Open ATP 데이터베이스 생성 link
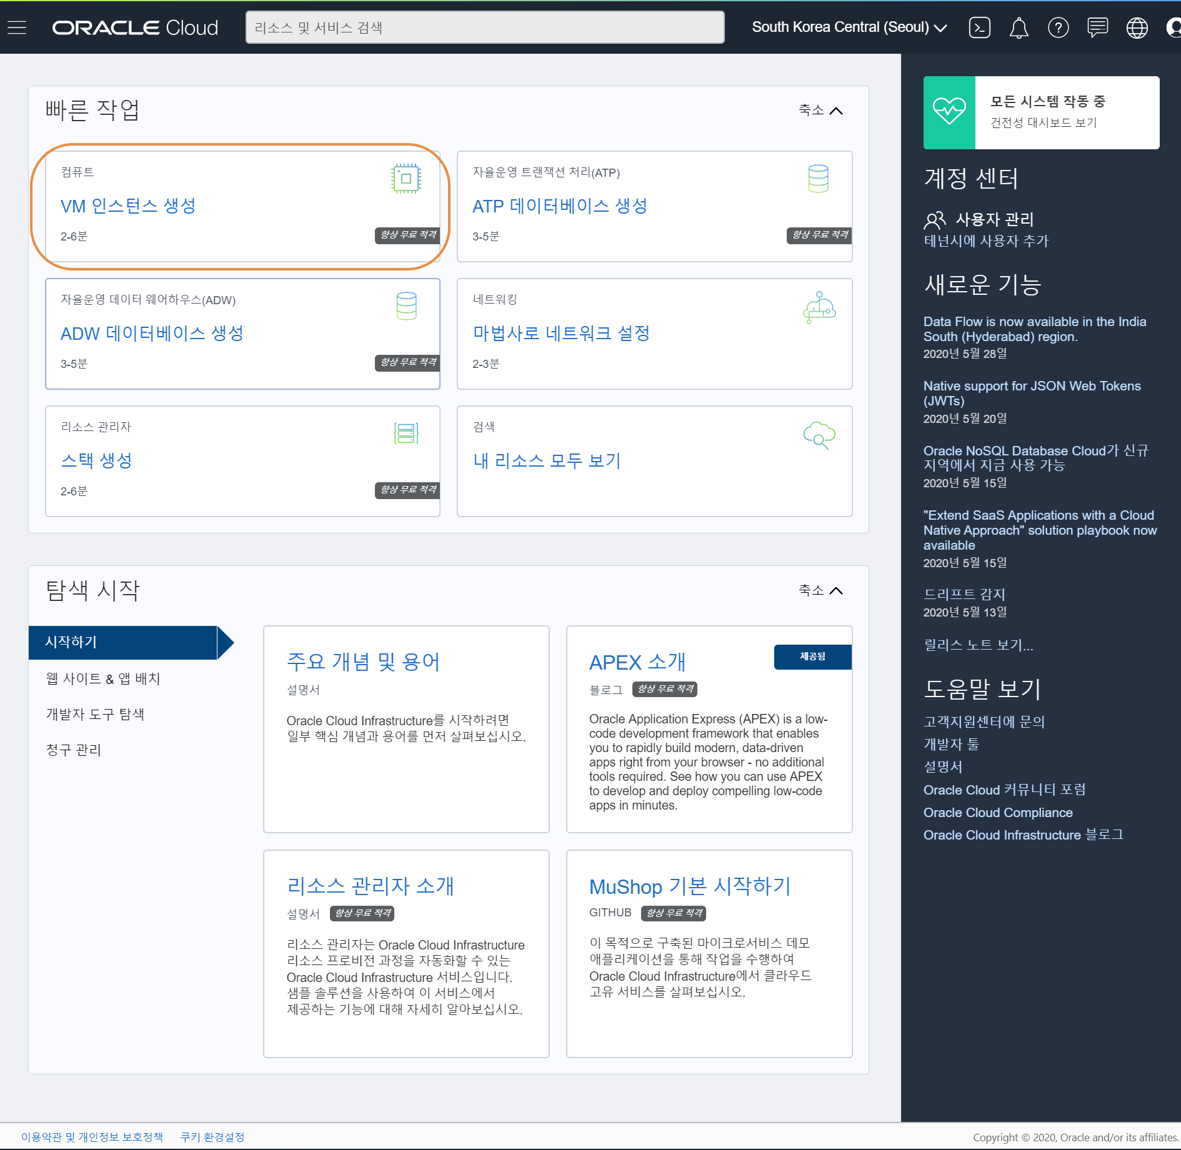 coord(560,206)
